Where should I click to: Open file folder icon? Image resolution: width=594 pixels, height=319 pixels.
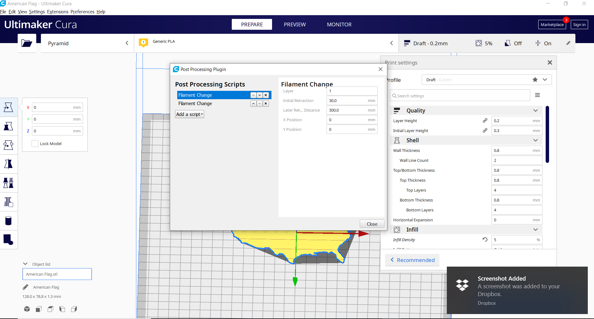[x=27, y=43]
